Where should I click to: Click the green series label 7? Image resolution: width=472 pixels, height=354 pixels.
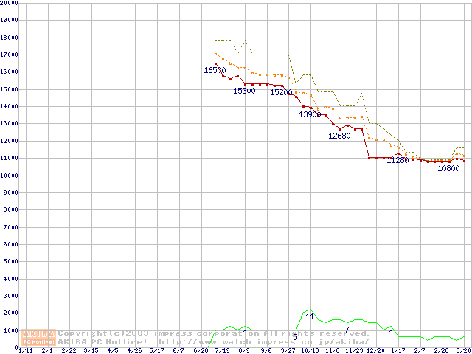347,330
